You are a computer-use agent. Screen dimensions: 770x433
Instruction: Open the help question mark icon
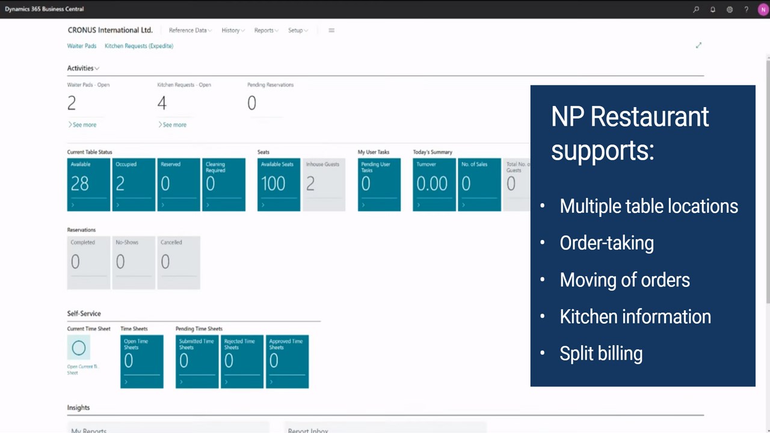coord(747,10)
